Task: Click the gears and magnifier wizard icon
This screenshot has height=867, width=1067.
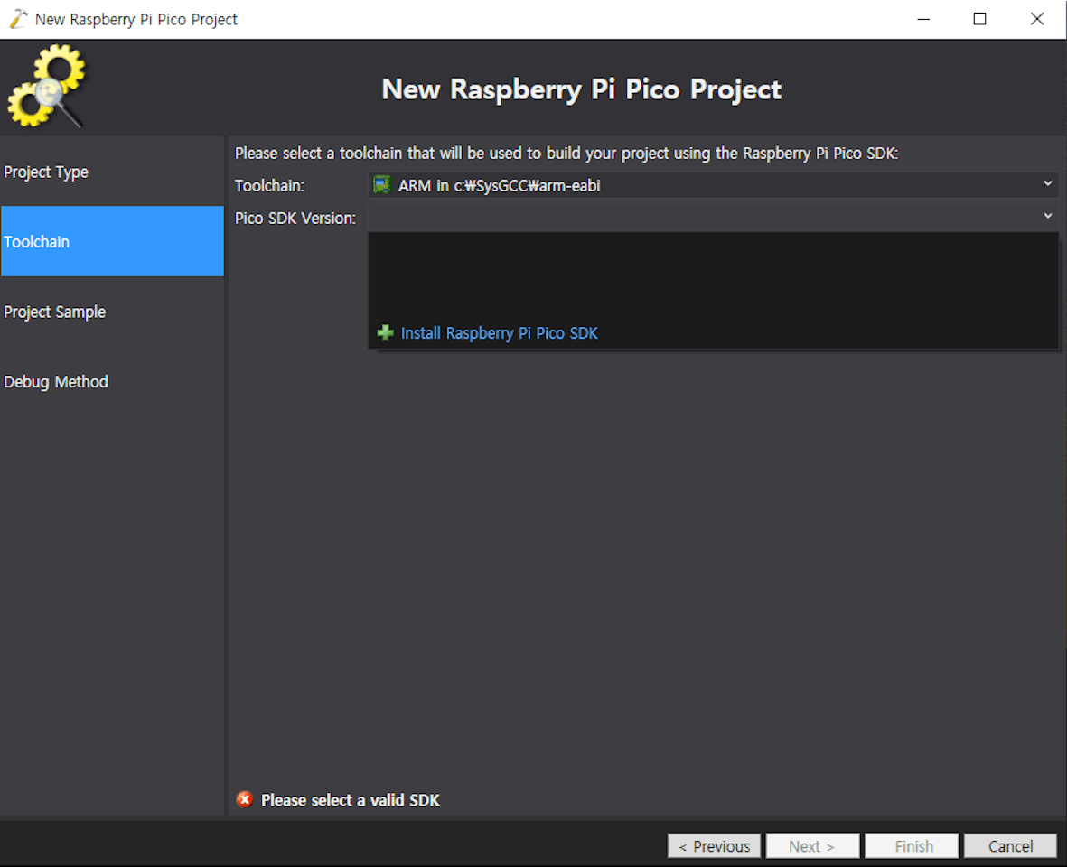Action: tap(47, 88)
